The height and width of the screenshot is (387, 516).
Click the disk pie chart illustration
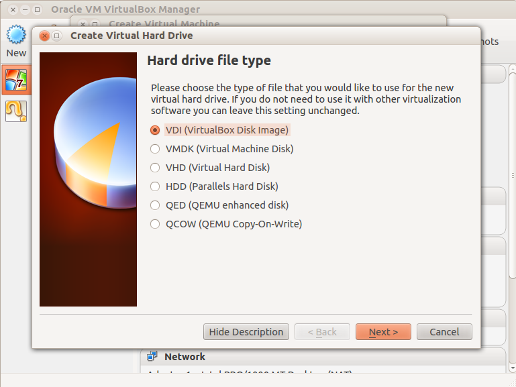pyautogui.click(x=95, y=143)
